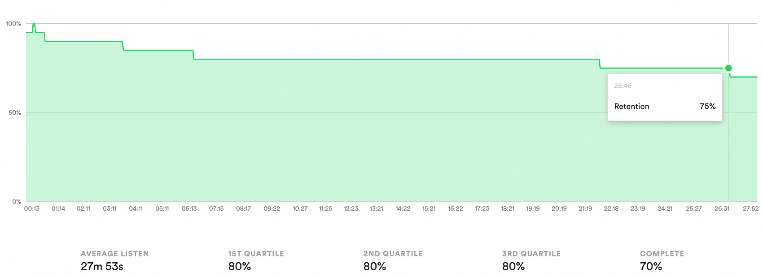The width and height of the screenshot is (763, 277).
Task: Click the 100% y-axis label
Action: [x=13, y=24]
